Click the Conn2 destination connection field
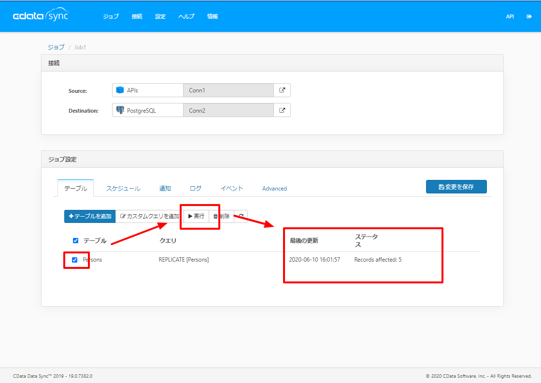Image resolution: width=541 pixels, height=383 pixels. (228, 111)
